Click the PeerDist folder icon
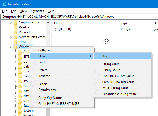Image resolution: width=158 pixels, height=116 pixels. coord(15,27)
